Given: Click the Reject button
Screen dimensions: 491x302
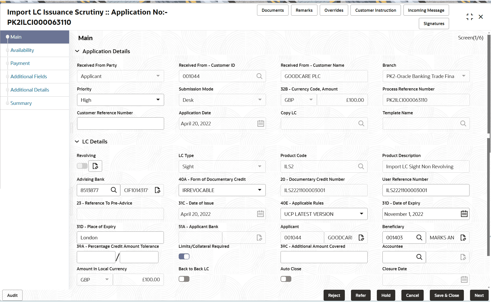Looking at the screenshot, I should (x=334, y=295).
